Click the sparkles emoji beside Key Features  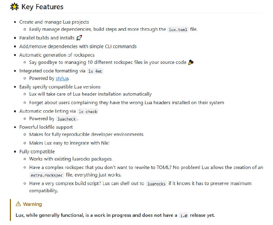click(x=15, y=7)
